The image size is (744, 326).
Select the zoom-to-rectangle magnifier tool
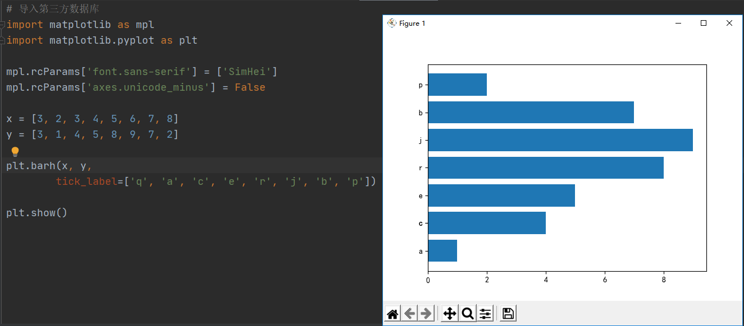(467, 313)
